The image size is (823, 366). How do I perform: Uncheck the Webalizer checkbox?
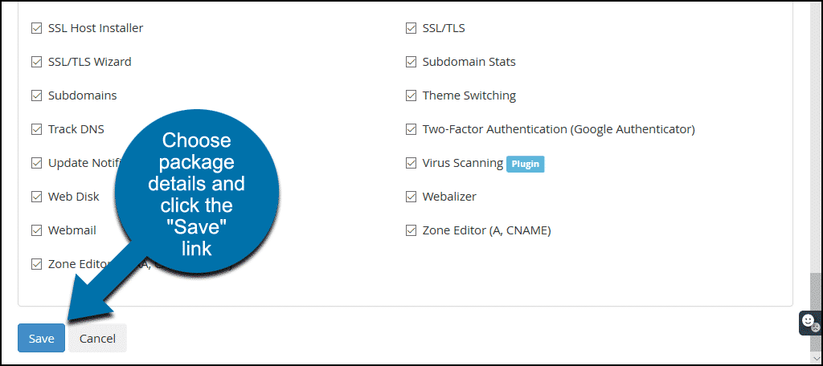411,197
